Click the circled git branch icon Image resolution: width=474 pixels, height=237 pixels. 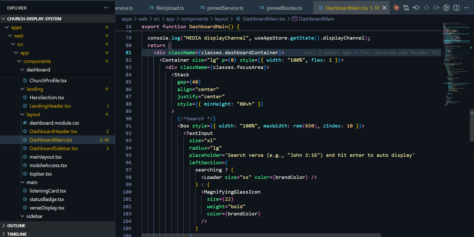446,8
